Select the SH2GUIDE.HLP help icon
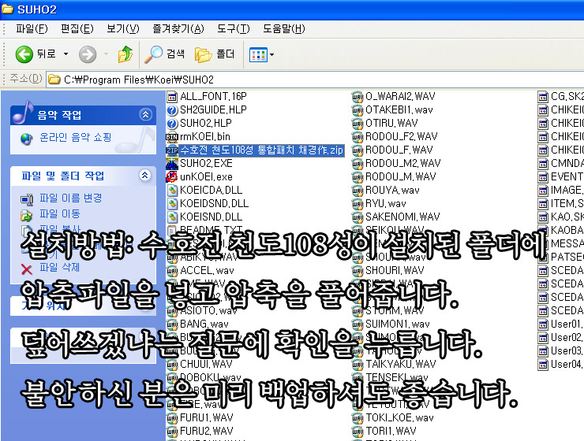Screen dimensions: 584x441 [172, 110]
